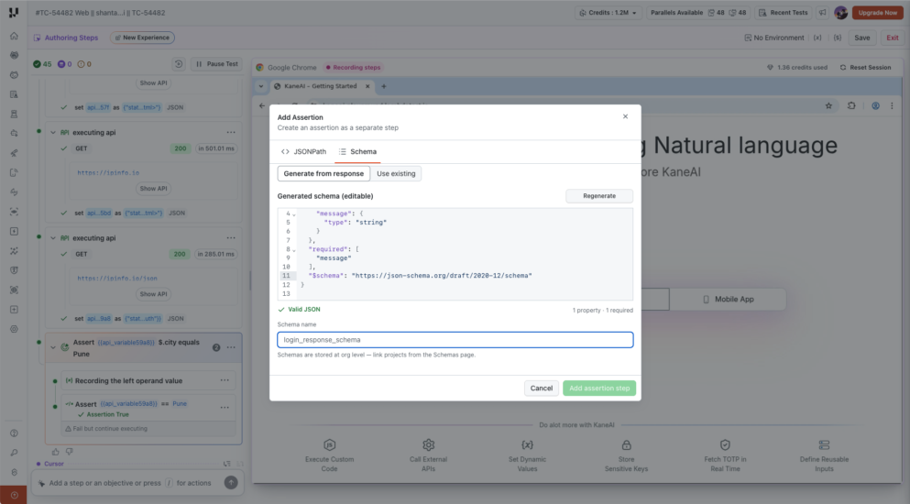Click the submit arrow in step input
The height and width of the screenshot is (504, 910).
(x=231, y=483)
